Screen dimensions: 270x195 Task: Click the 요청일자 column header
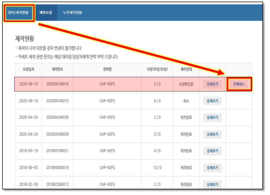(28, 69)
